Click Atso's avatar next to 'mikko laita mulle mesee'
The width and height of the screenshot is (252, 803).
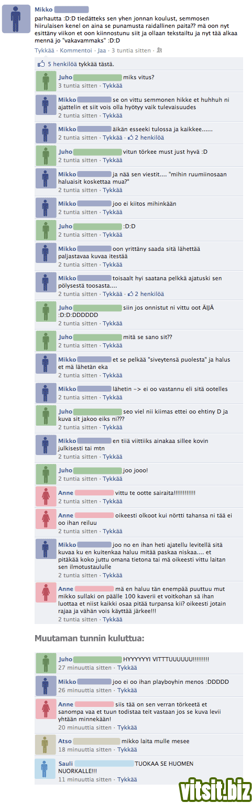[x=46, y=744]
